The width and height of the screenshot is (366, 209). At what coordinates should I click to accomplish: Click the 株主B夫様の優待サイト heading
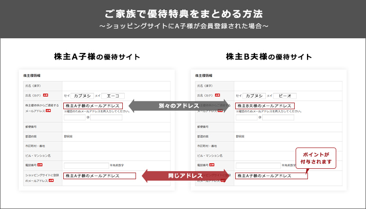click(269, 57)
